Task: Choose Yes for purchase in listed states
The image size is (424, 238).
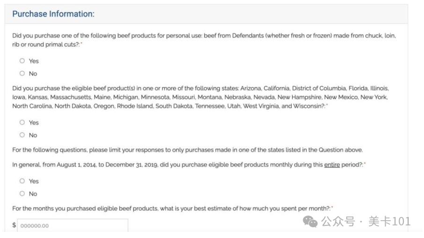Action: click(22, 123)
